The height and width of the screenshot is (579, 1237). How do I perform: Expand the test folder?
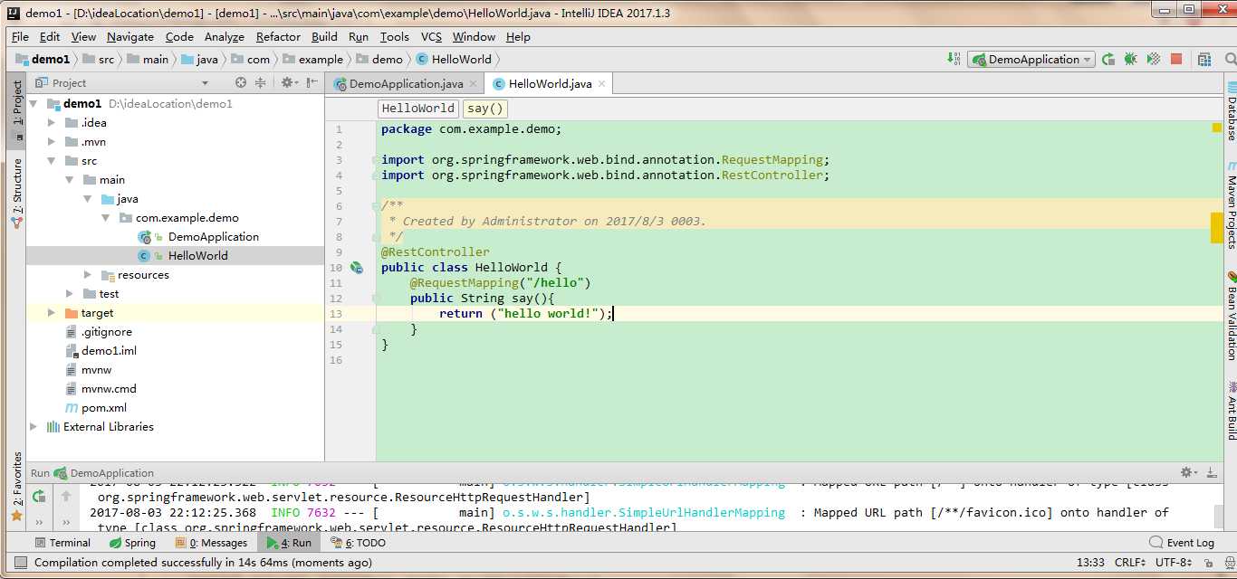[70, 293]
